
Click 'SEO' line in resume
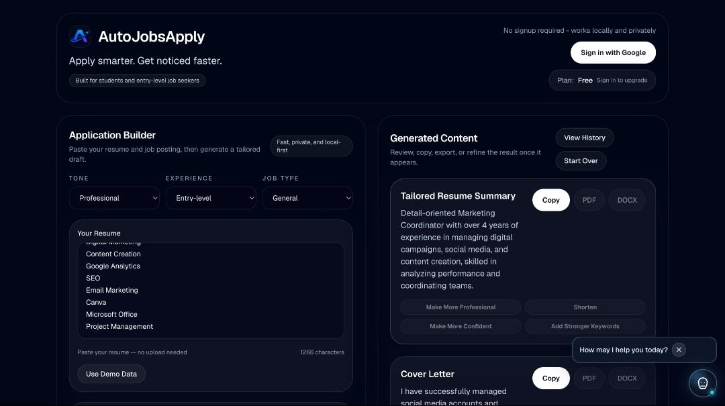[93, 278]
